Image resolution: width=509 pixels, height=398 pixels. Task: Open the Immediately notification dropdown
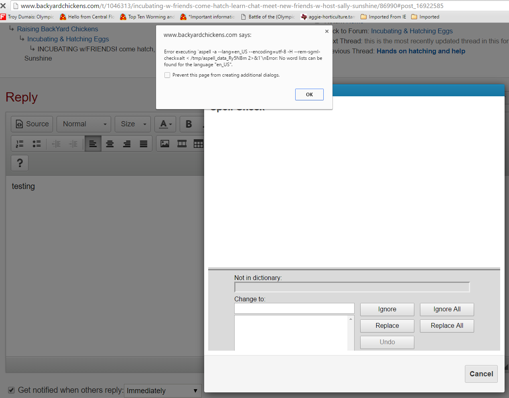(162, 391)
